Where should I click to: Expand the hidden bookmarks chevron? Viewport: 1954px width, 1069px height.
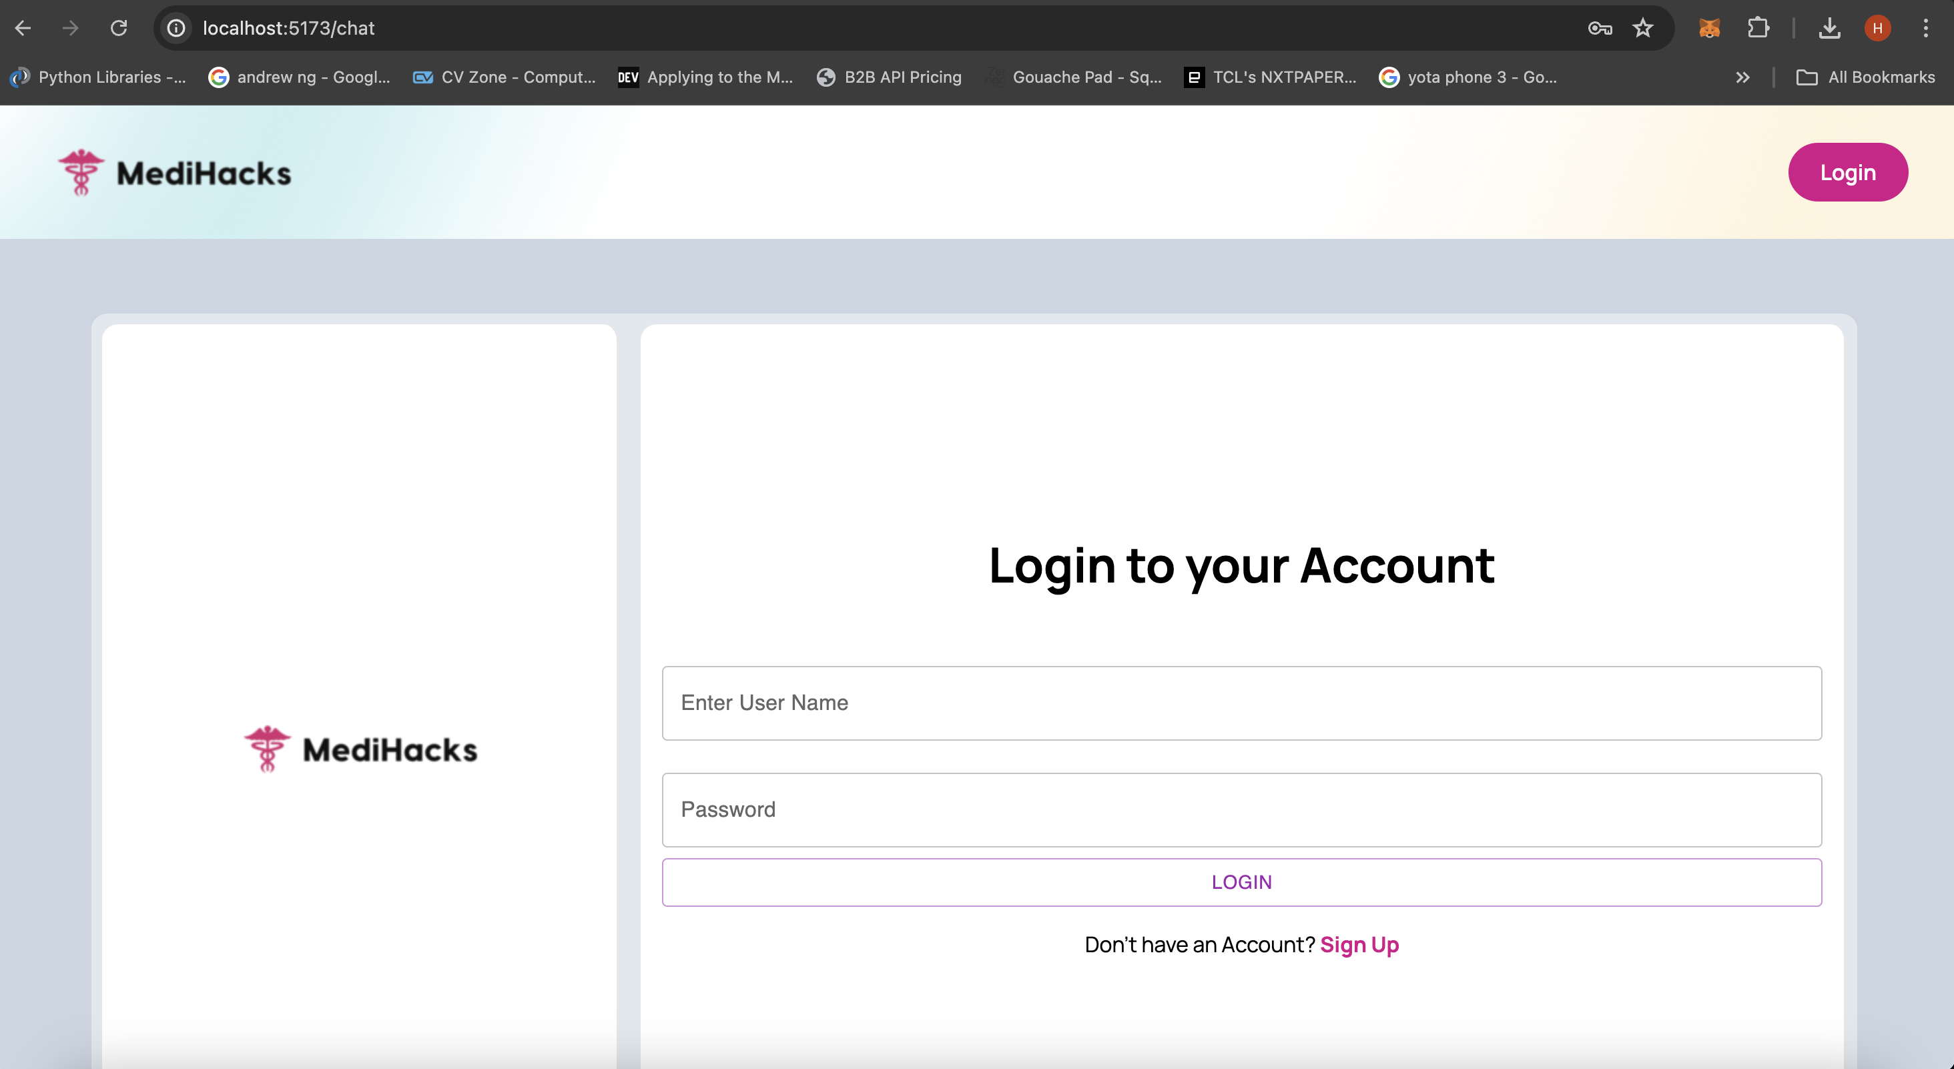click(1742, 77)
